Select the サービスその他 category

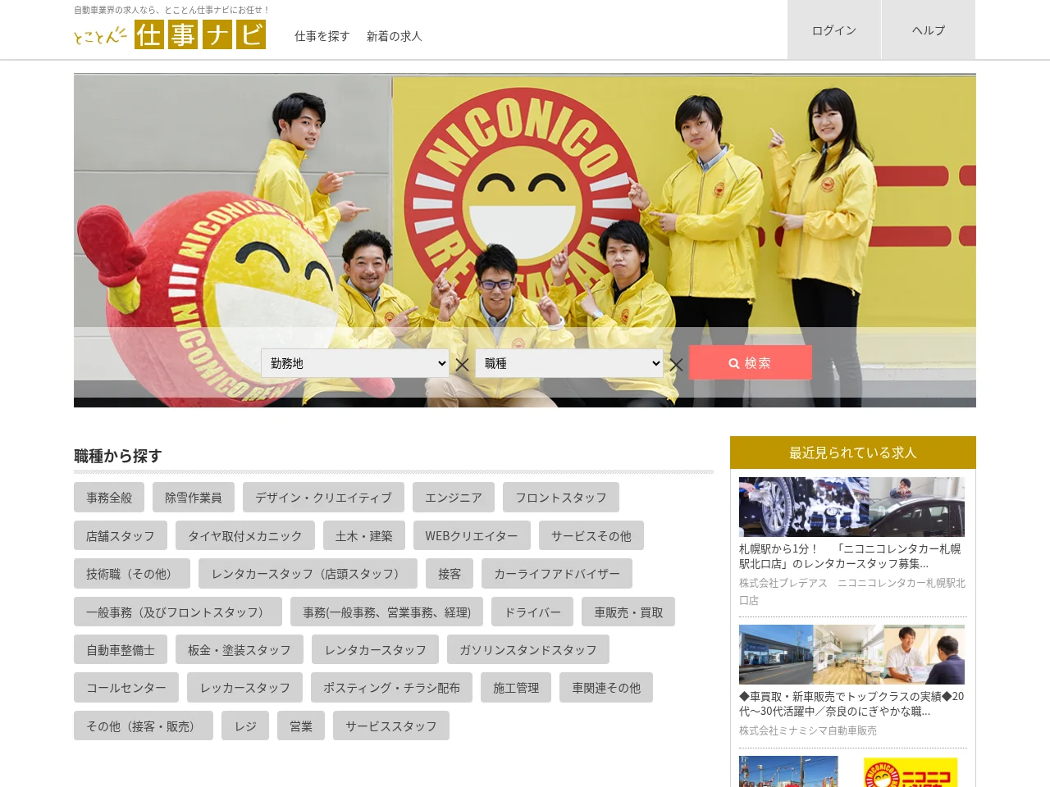[x=591, y=536]
